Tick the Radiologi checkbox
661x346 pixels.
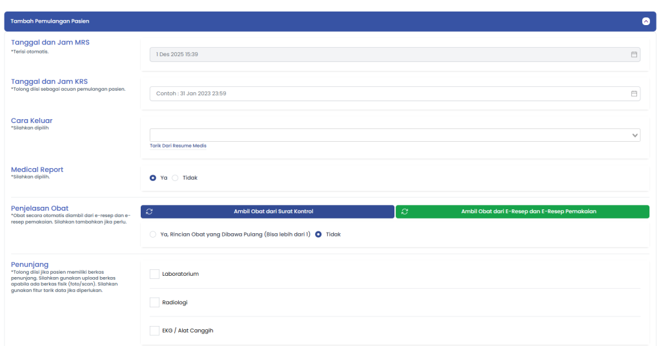[x=154, y=302]
